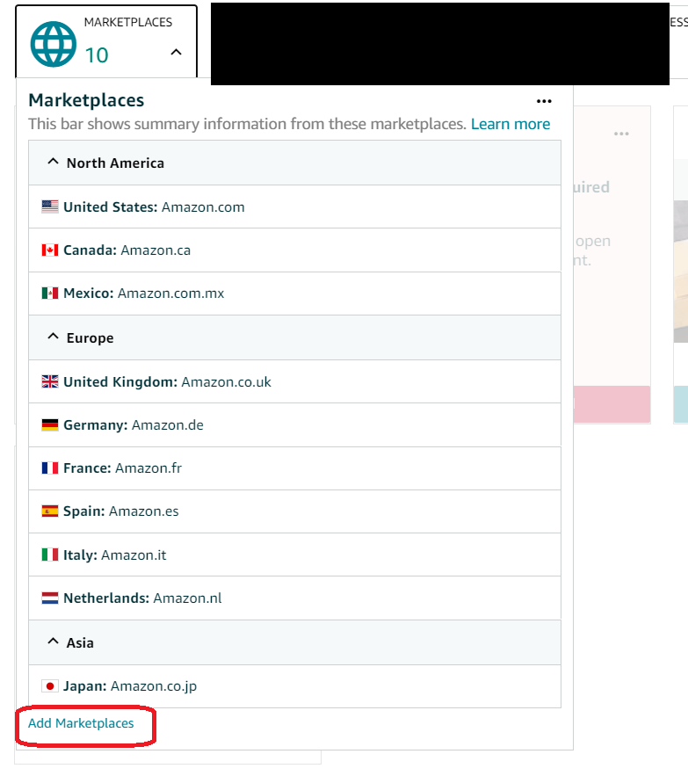688x783 pixels.
Task: Click the Marketplaces panel heading
Action: [86, 100]
